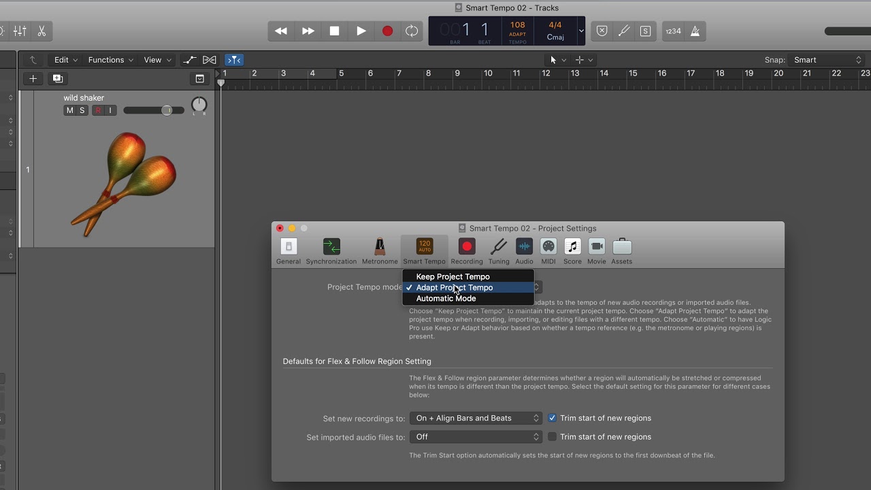Click the Fast Forward transport button

tap(308, 31)
